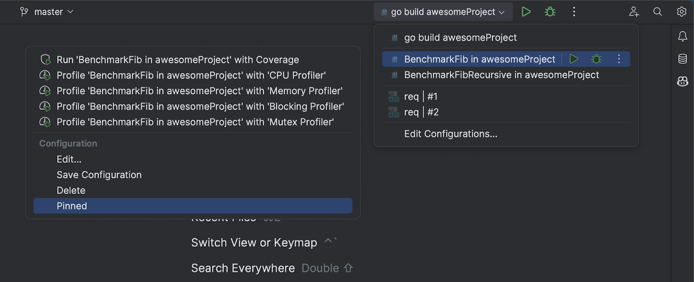Screen dimensions: 694x282
Task: Select BenchmarkFibRecursive in awesomeProject configuration
Action: [x=501, y=75]
